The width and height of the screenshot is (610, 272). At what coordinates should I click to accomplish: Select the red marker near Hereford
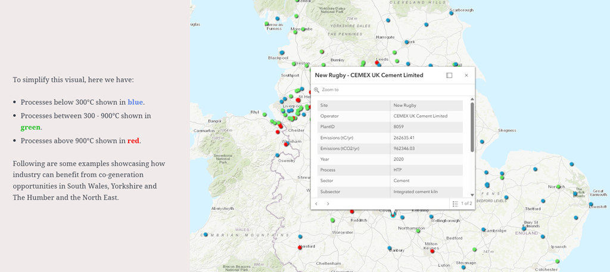pos(300,248)
